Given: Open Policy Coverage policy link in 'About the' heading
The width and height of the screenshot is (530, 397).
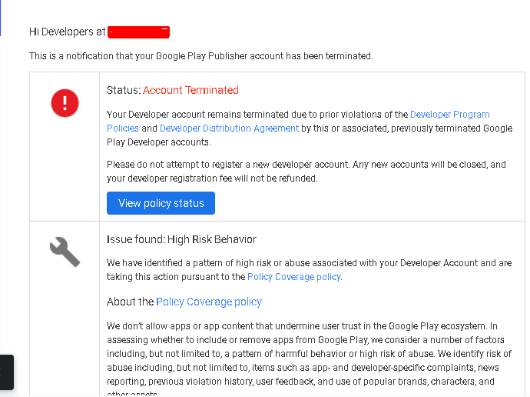Looking at the screenshot, I should click(209, 302).
